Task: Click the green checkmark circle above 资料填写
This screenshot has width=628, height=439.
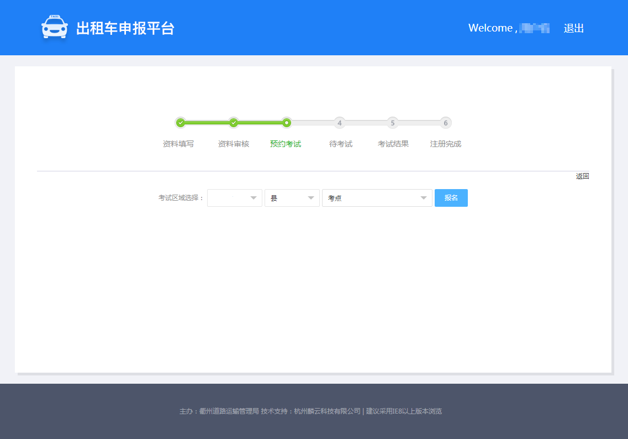Action: [180, 123]
